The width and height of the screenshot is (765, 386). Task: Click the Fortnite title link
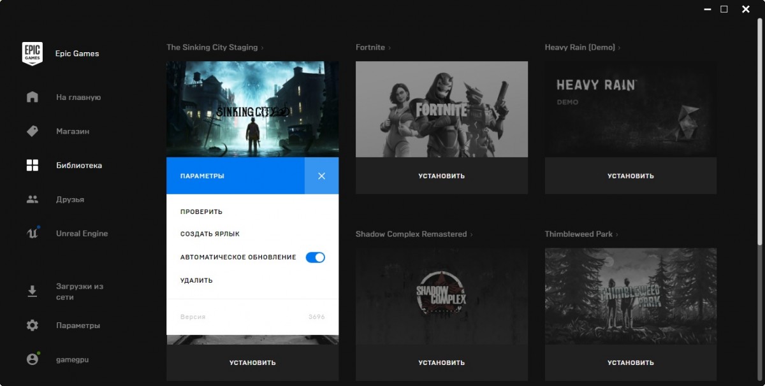point(370,48)
